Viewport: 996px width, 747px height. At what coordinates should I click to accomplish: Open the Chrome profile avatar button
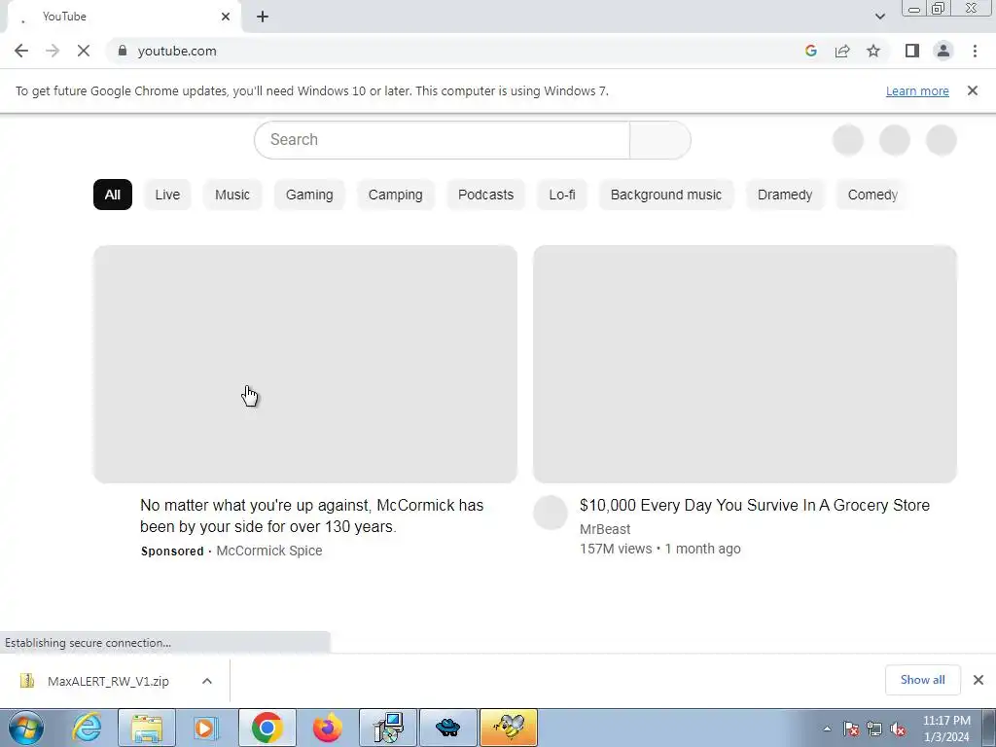click(x=943, y=51)
